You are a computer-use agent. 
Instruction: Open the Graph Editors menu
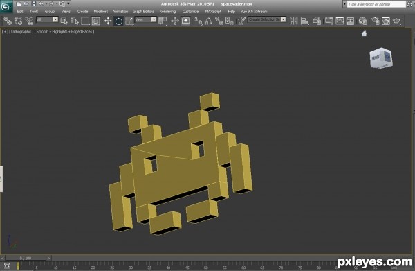(x=143, y=12)
